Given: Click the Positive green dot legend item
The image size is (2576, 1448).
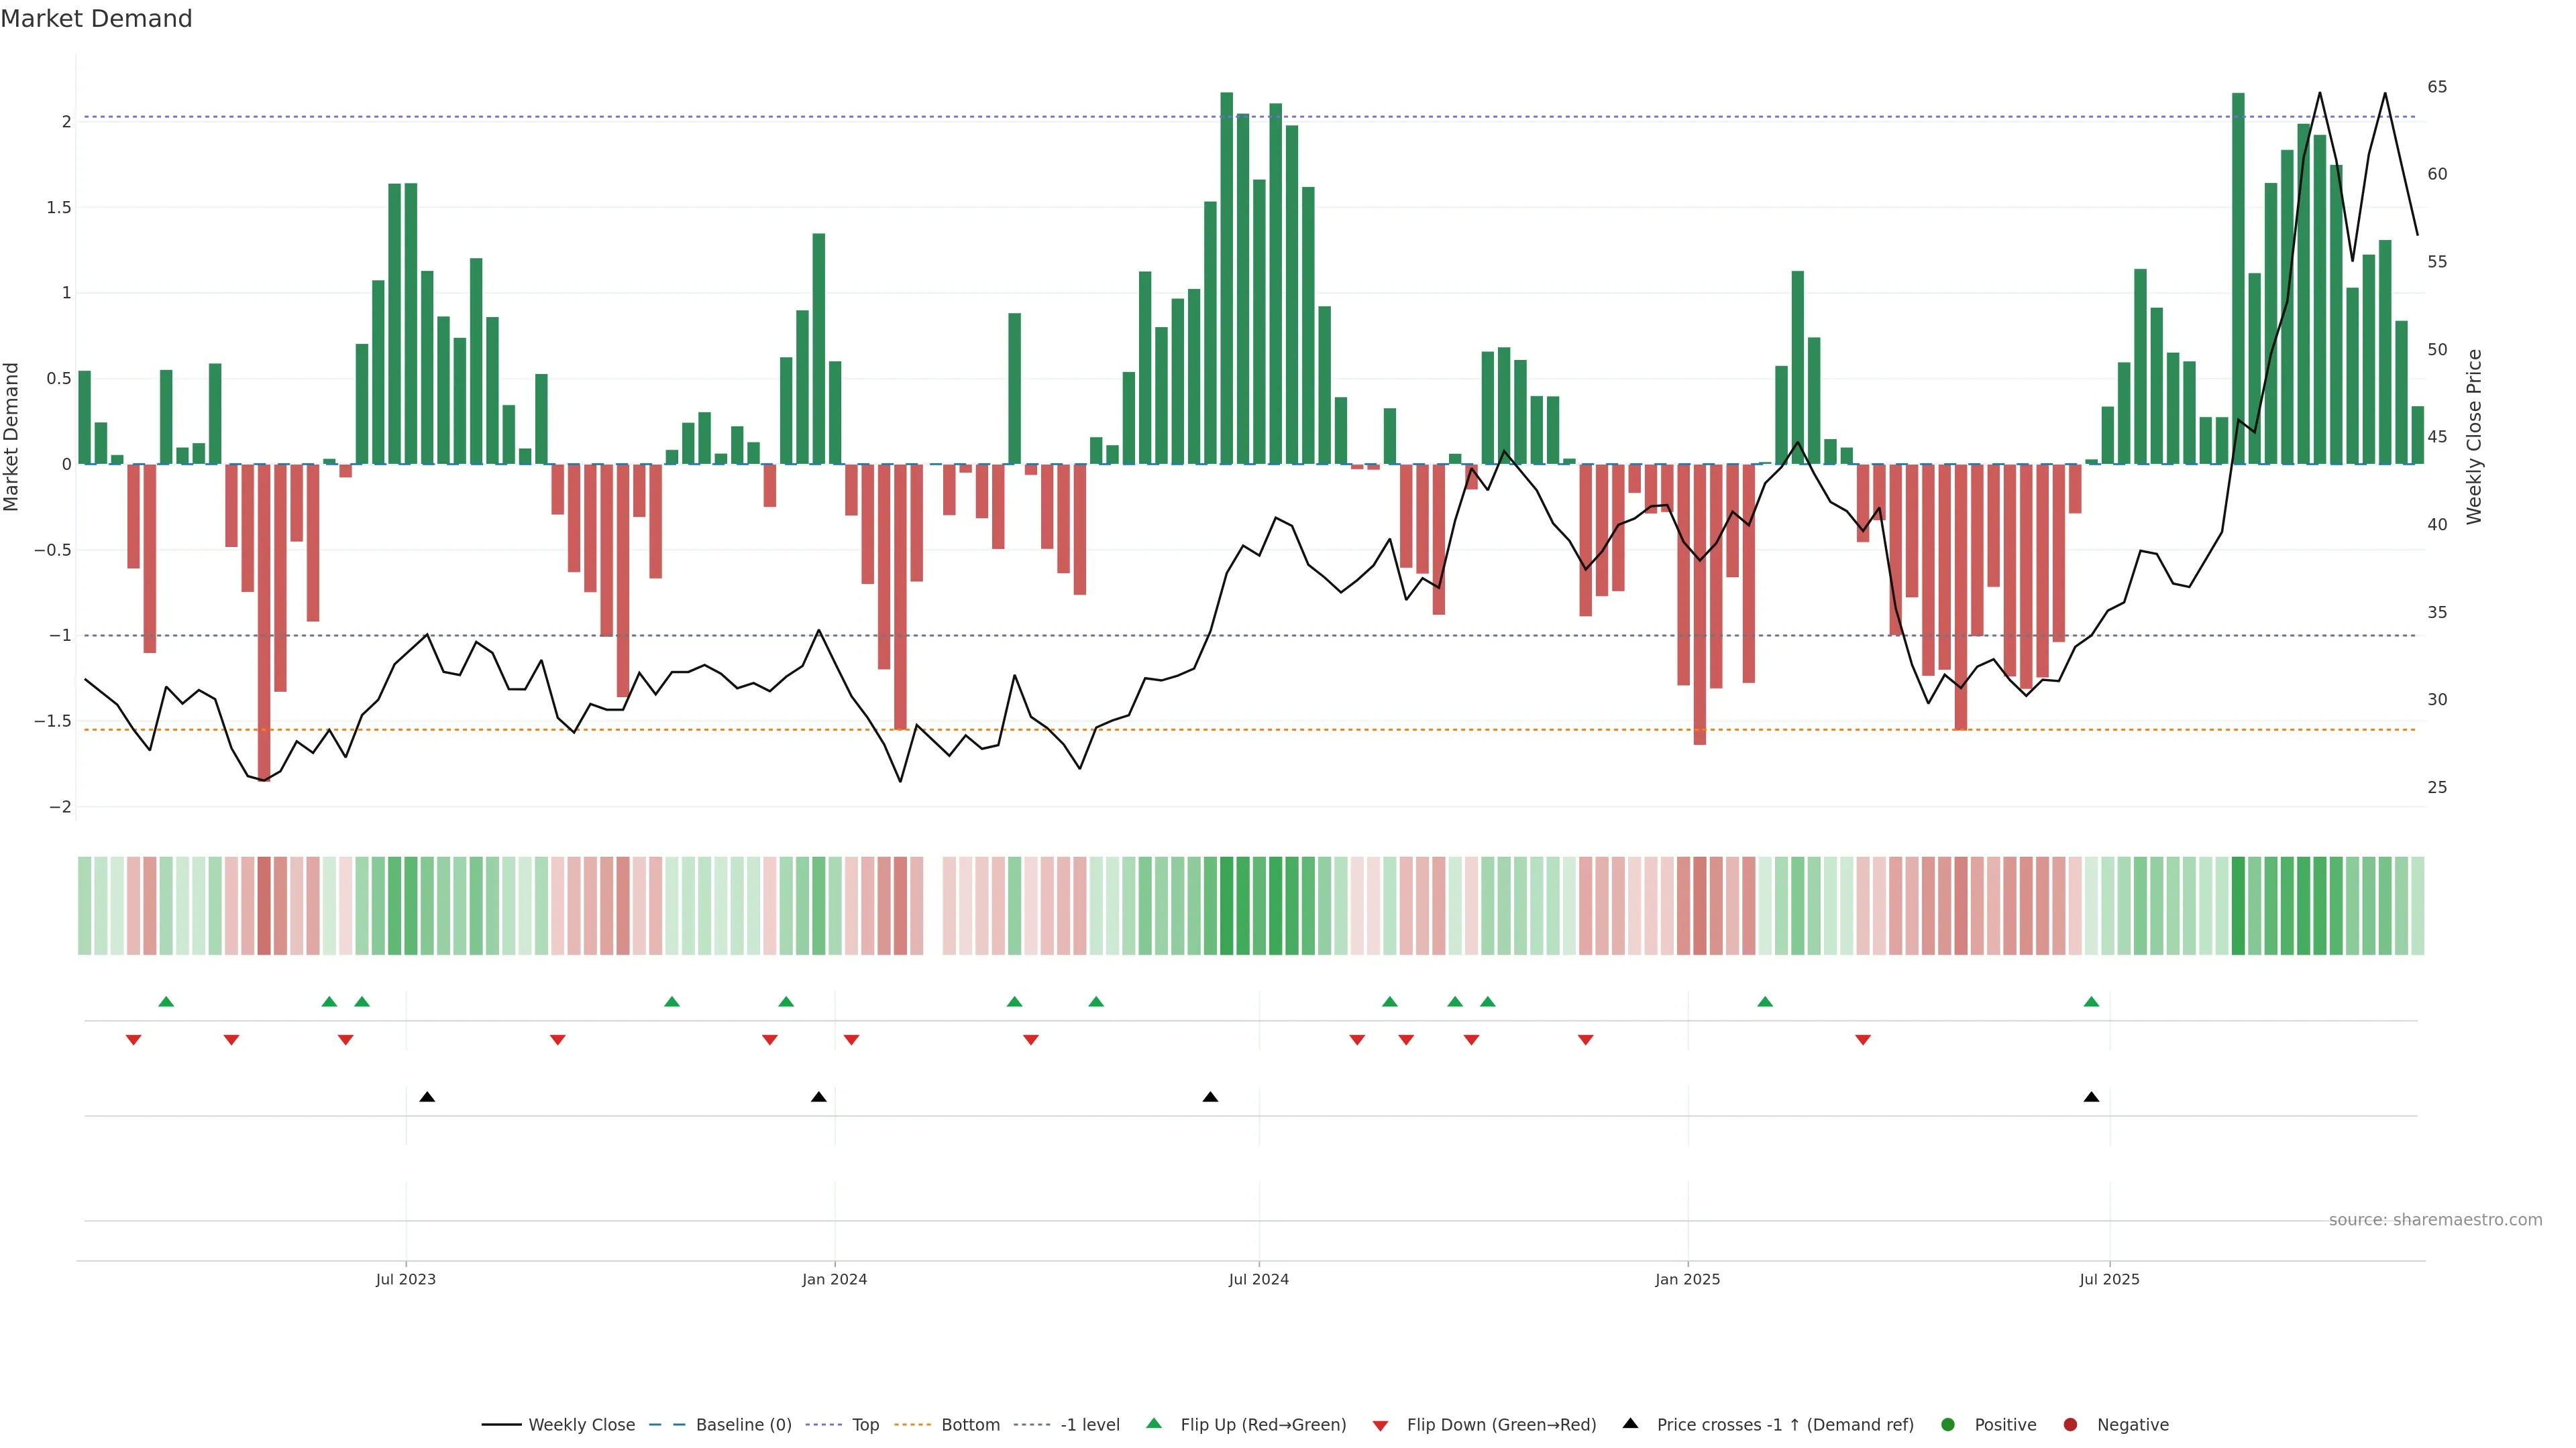Looking at the screenshot, I should pos(1947,1425).
